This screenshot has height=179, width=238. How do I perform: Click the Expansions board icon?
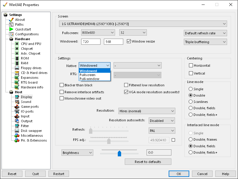click(x=17, y=78)
